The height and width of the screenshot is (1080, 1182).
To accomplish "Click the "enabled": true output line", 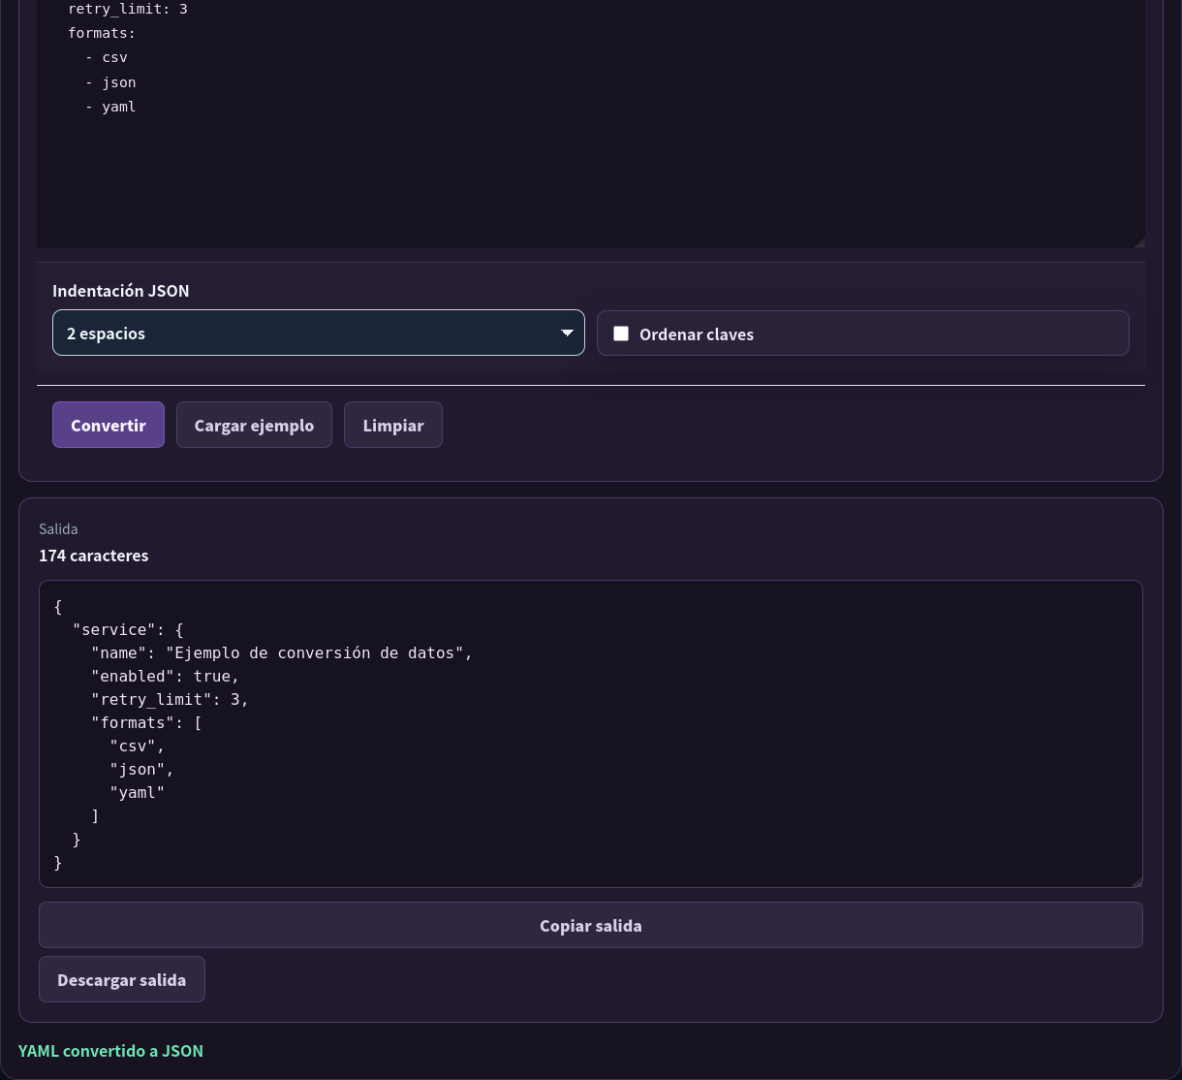I will [x=165, y=676].
